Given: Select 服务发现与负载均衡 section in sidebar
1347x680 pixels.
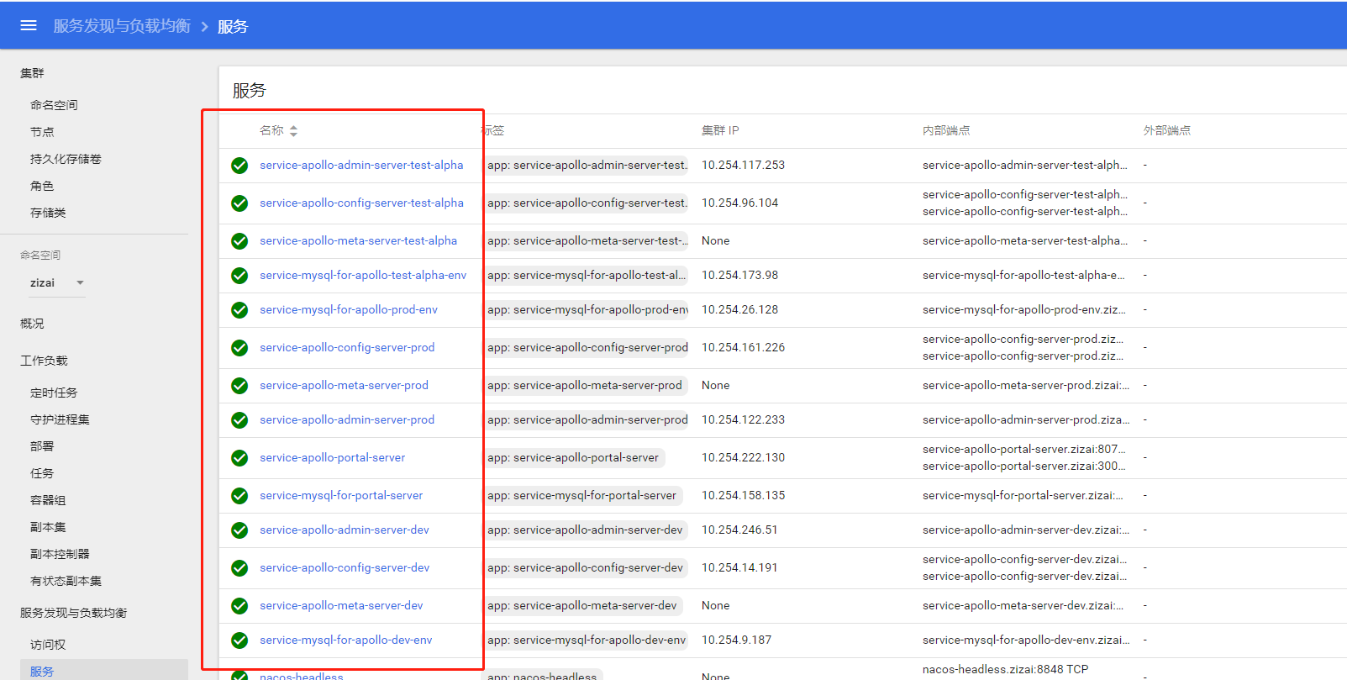Looking at the screenshot, I should 73,613.
